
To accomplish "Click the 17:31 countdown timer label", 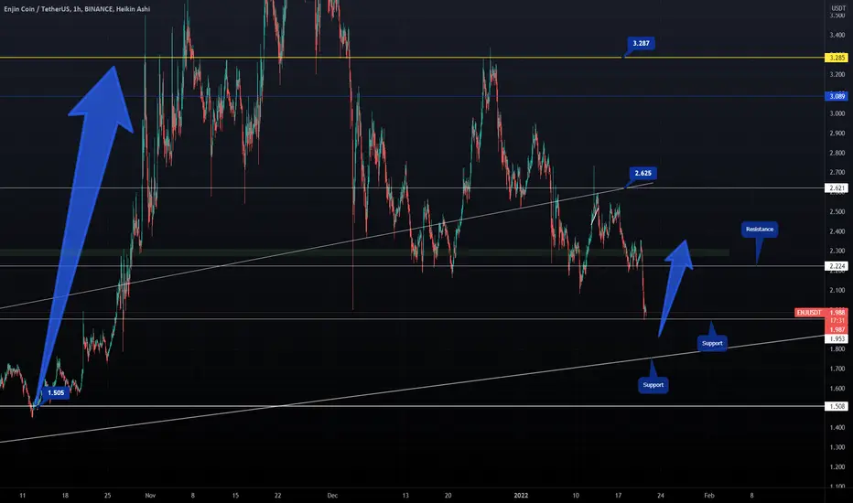I will tap(837, 321).
